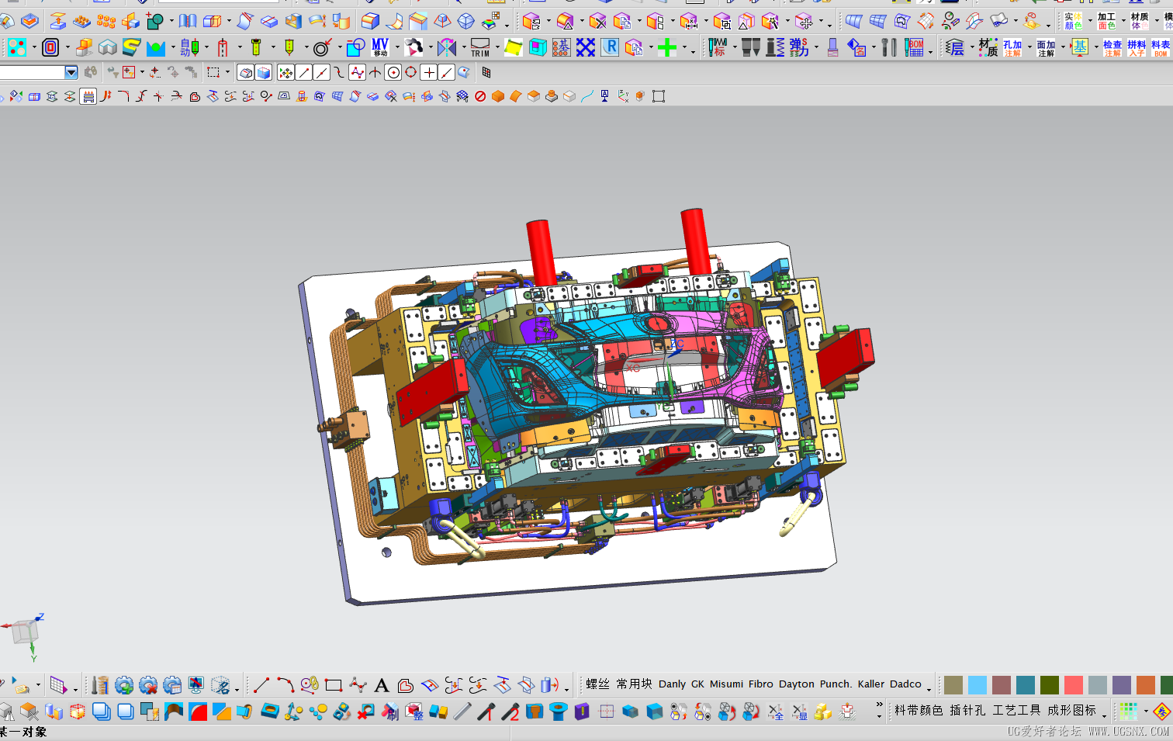Expand dropdown arrow next to 孔加注解
1173x741 pixels.
point(1029,48)
